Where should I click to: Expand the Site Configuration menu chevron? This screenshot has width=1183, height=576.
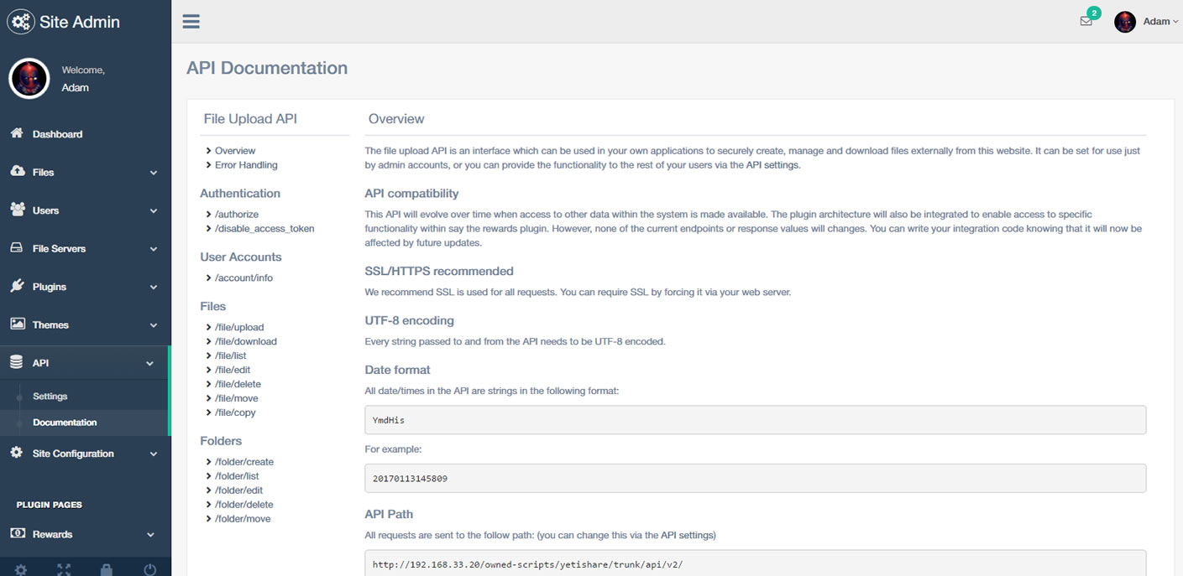pos(154,454)
